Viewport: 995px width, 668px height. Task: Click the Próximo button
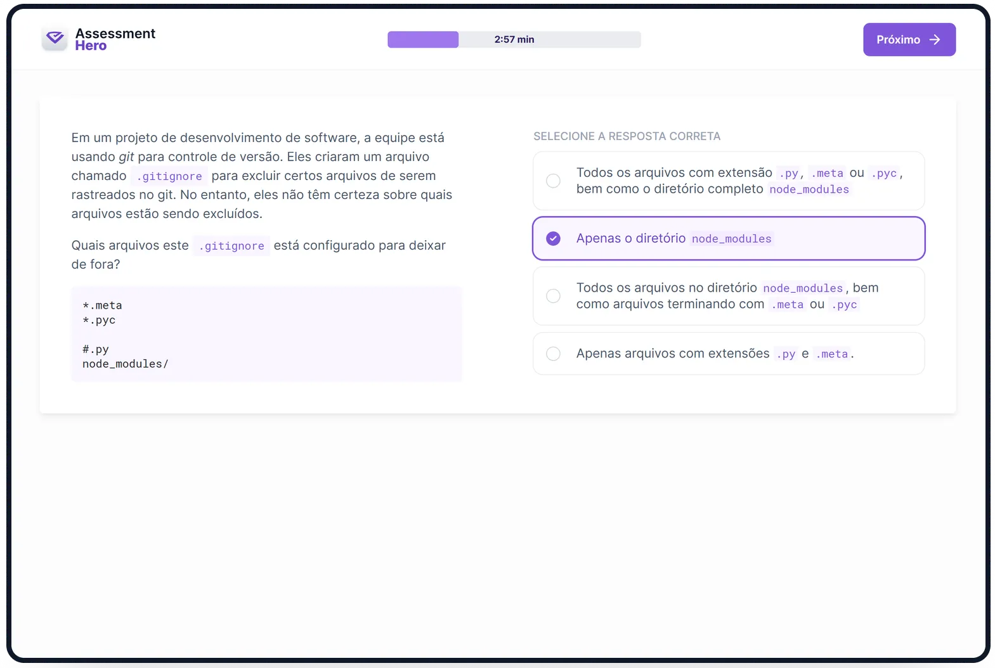(x=909, y=39)
